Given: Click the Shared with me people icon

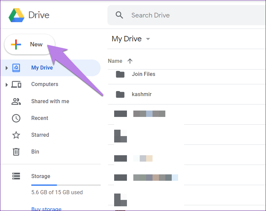Looking at the screenshot, I should tap(16, 101).
